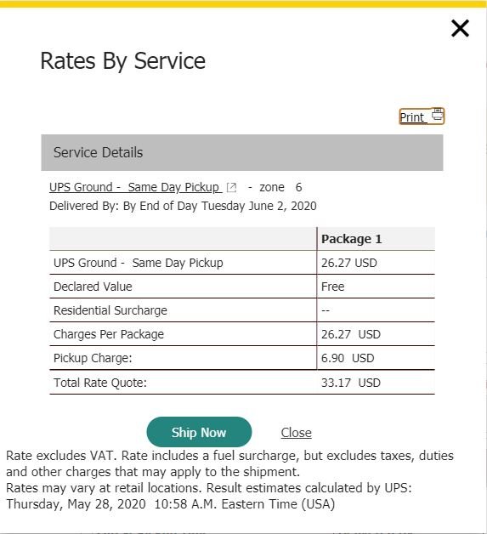This screenshot has height=534, width=487.
Task: Close the Rates By Service dialog with X
Action: pyautogui.click(x=460, y=28)
